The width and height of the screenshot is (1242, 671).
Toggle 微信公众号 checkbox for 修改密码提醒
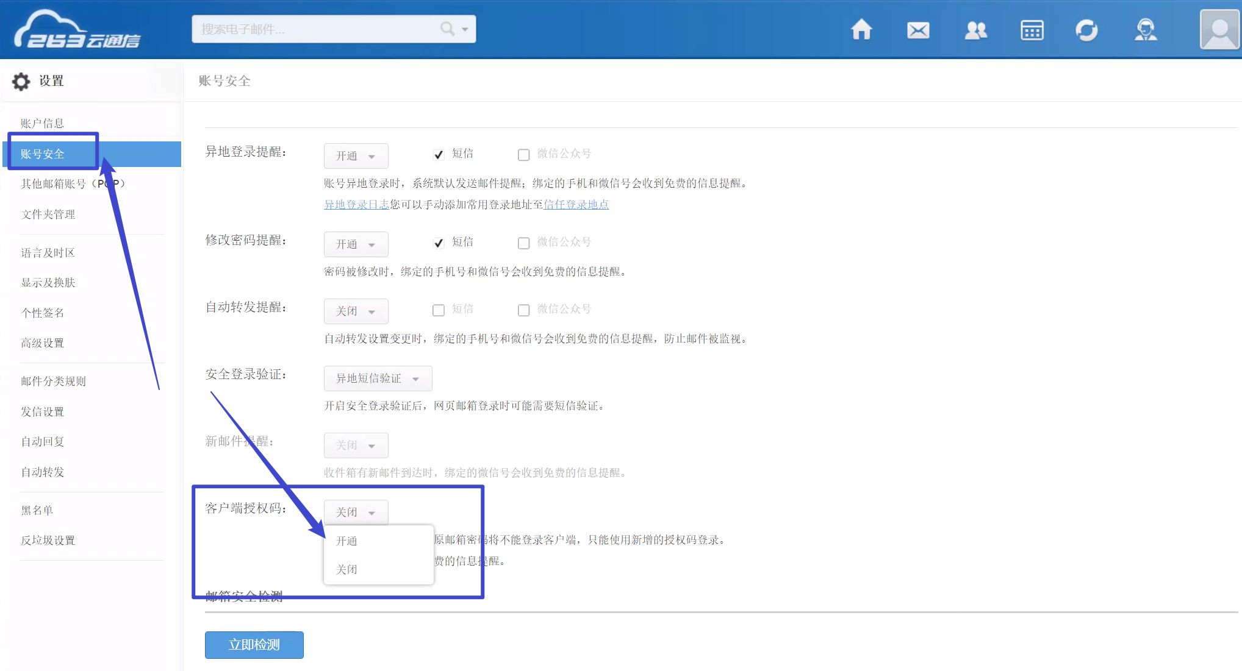pos(523,243)
